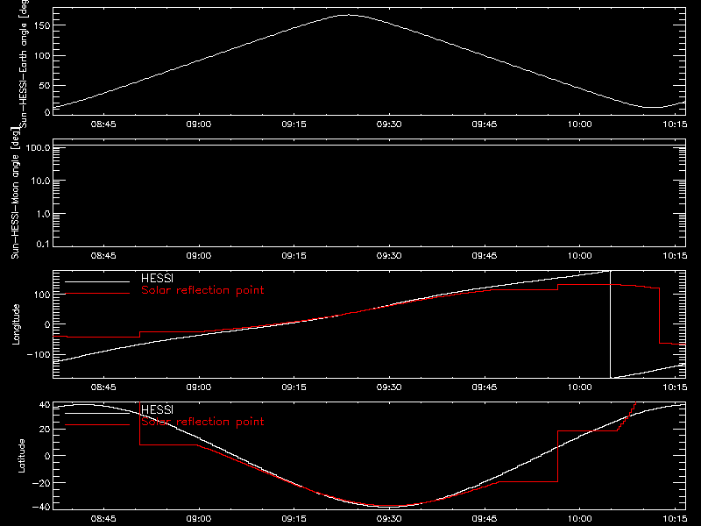Screen dimensions: 701x526
Task: Tap the 09:00 label under Latitude plot
Action: [199, 519]
